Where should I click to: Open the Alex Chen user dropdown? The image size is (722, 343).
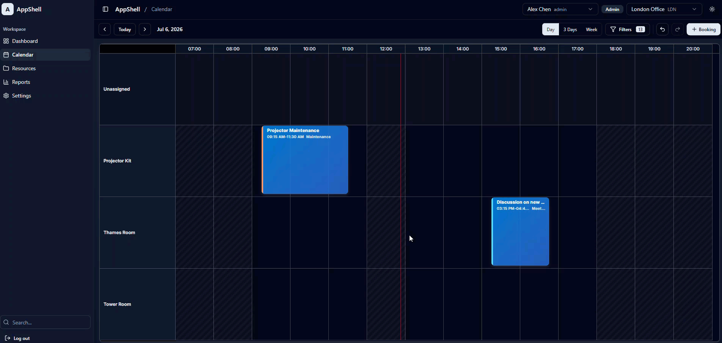pyautogui.click(x=560, y=9)
